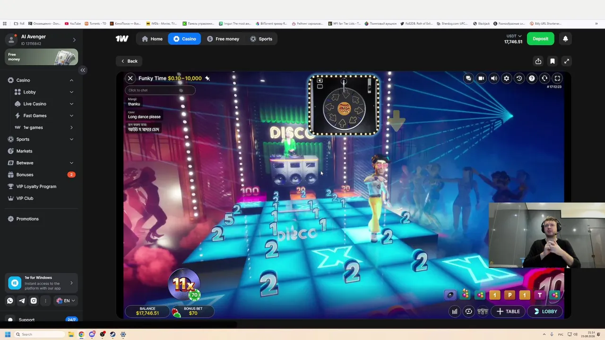Screen dimensions: 605x340
Task: Open the Home tab
Action: click(x=152, y=39)
